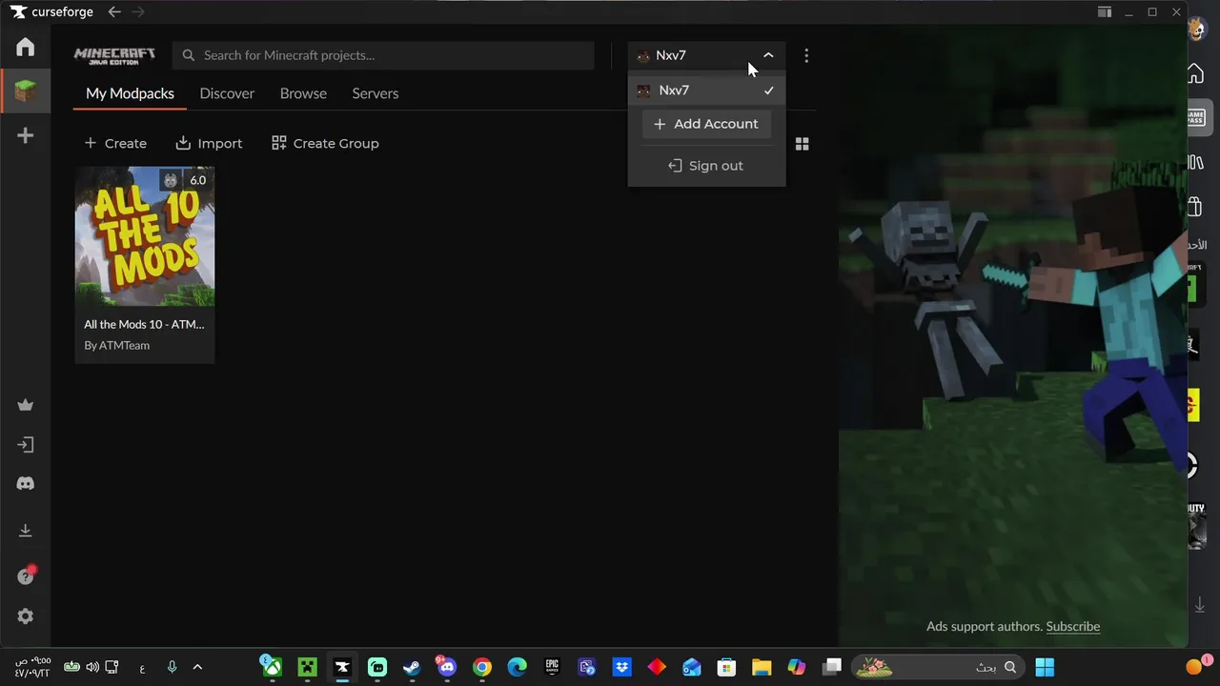Click Import modpack button
Image resolution: width=1220 pixels, height=686 pixels.
pos(209,143)
